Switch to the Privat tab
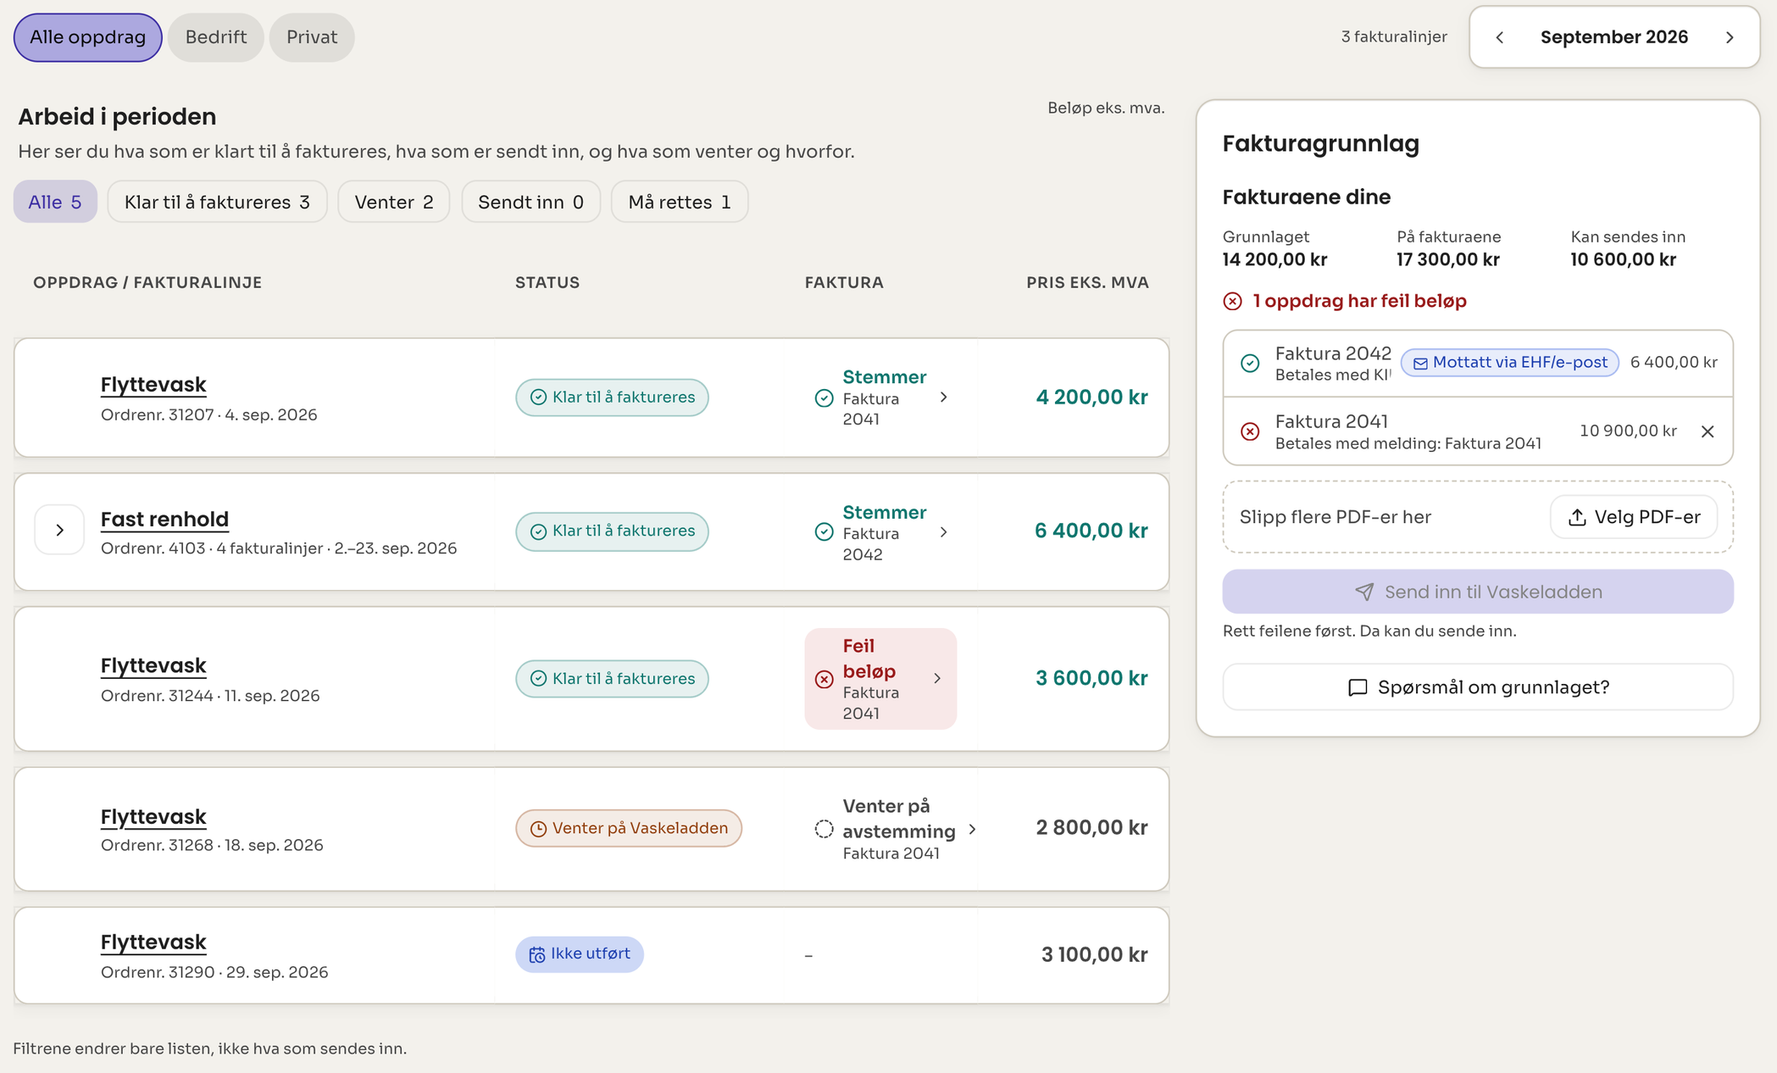This screenshot has width=1777, height=1073. pyautogui.click(x=312, y=37)
